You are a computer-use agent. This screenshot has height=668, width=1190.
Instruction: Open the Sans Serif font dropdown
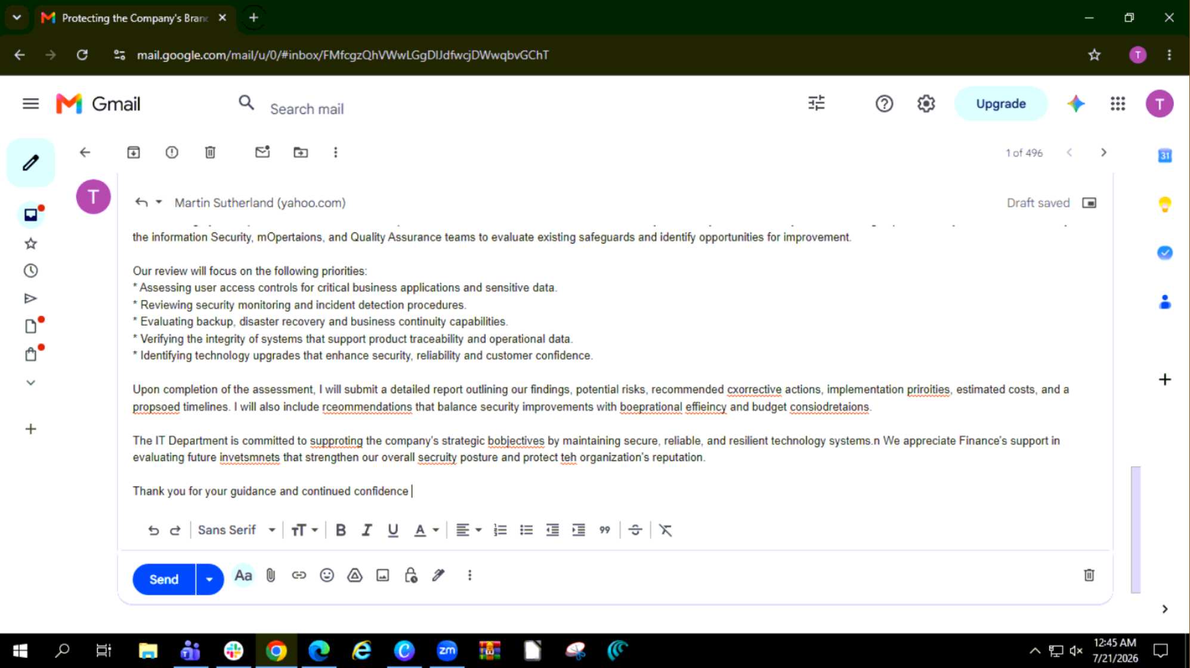pos(236,530)
